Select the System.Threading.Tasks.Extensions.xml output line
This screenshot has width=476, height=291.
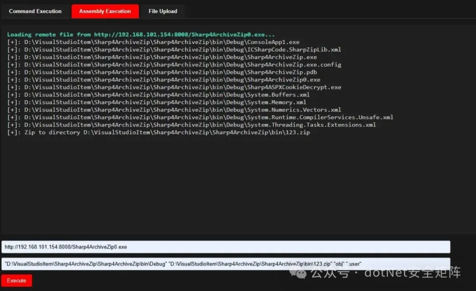coord(192,125)
